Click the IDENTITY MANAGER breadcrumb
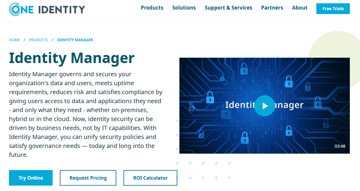This screenshot has height=191, width=360. point(75,40)
